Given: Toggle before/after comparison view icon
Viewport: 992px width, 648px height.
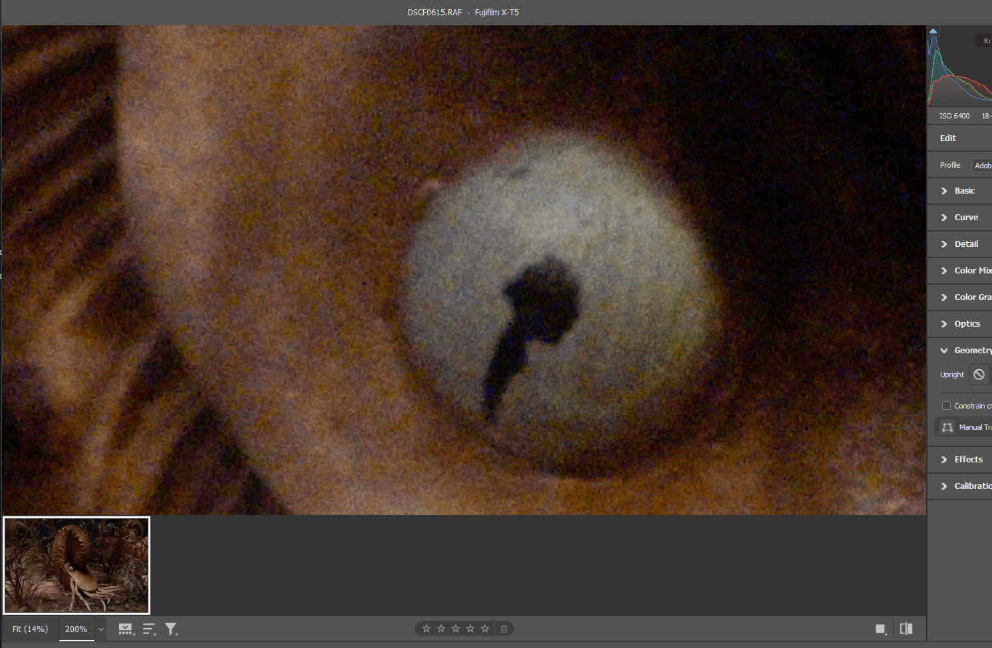Looking at the screenshot, I should tap(906, 629).
